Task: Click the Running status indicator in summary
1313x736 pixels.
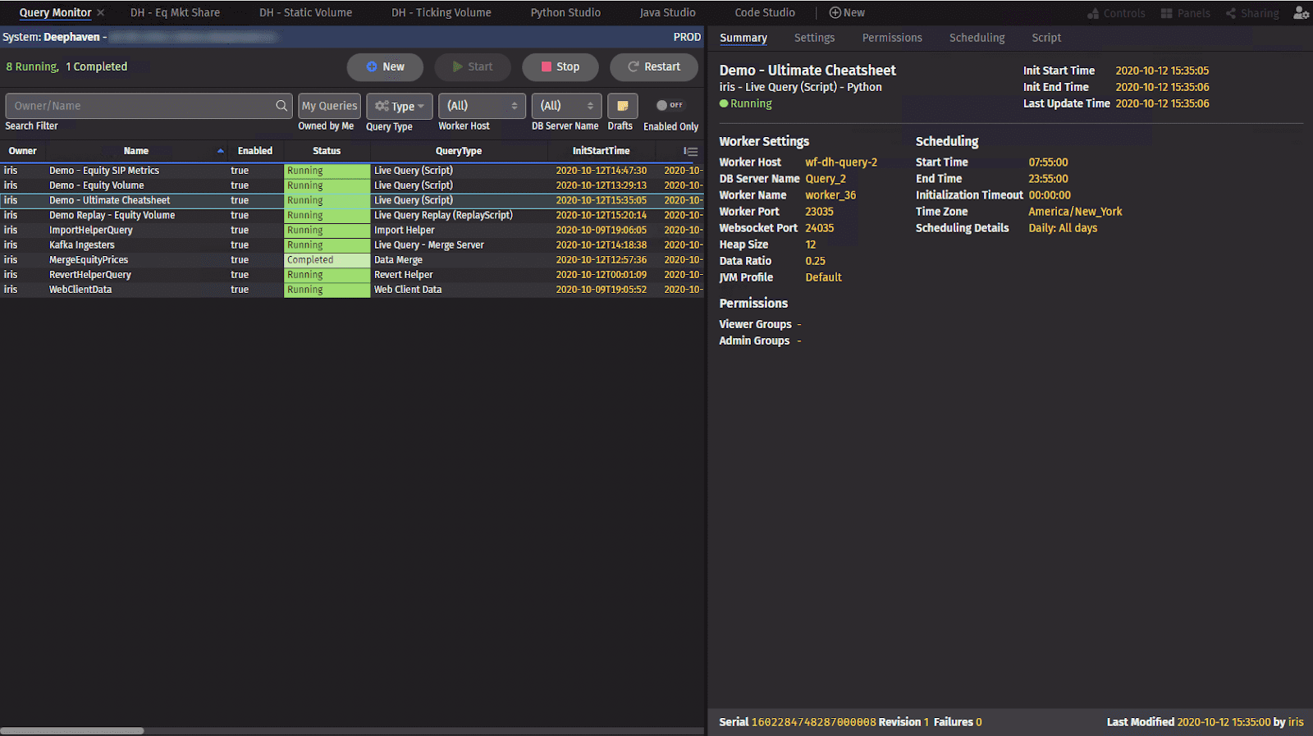Action: point(745,103)
